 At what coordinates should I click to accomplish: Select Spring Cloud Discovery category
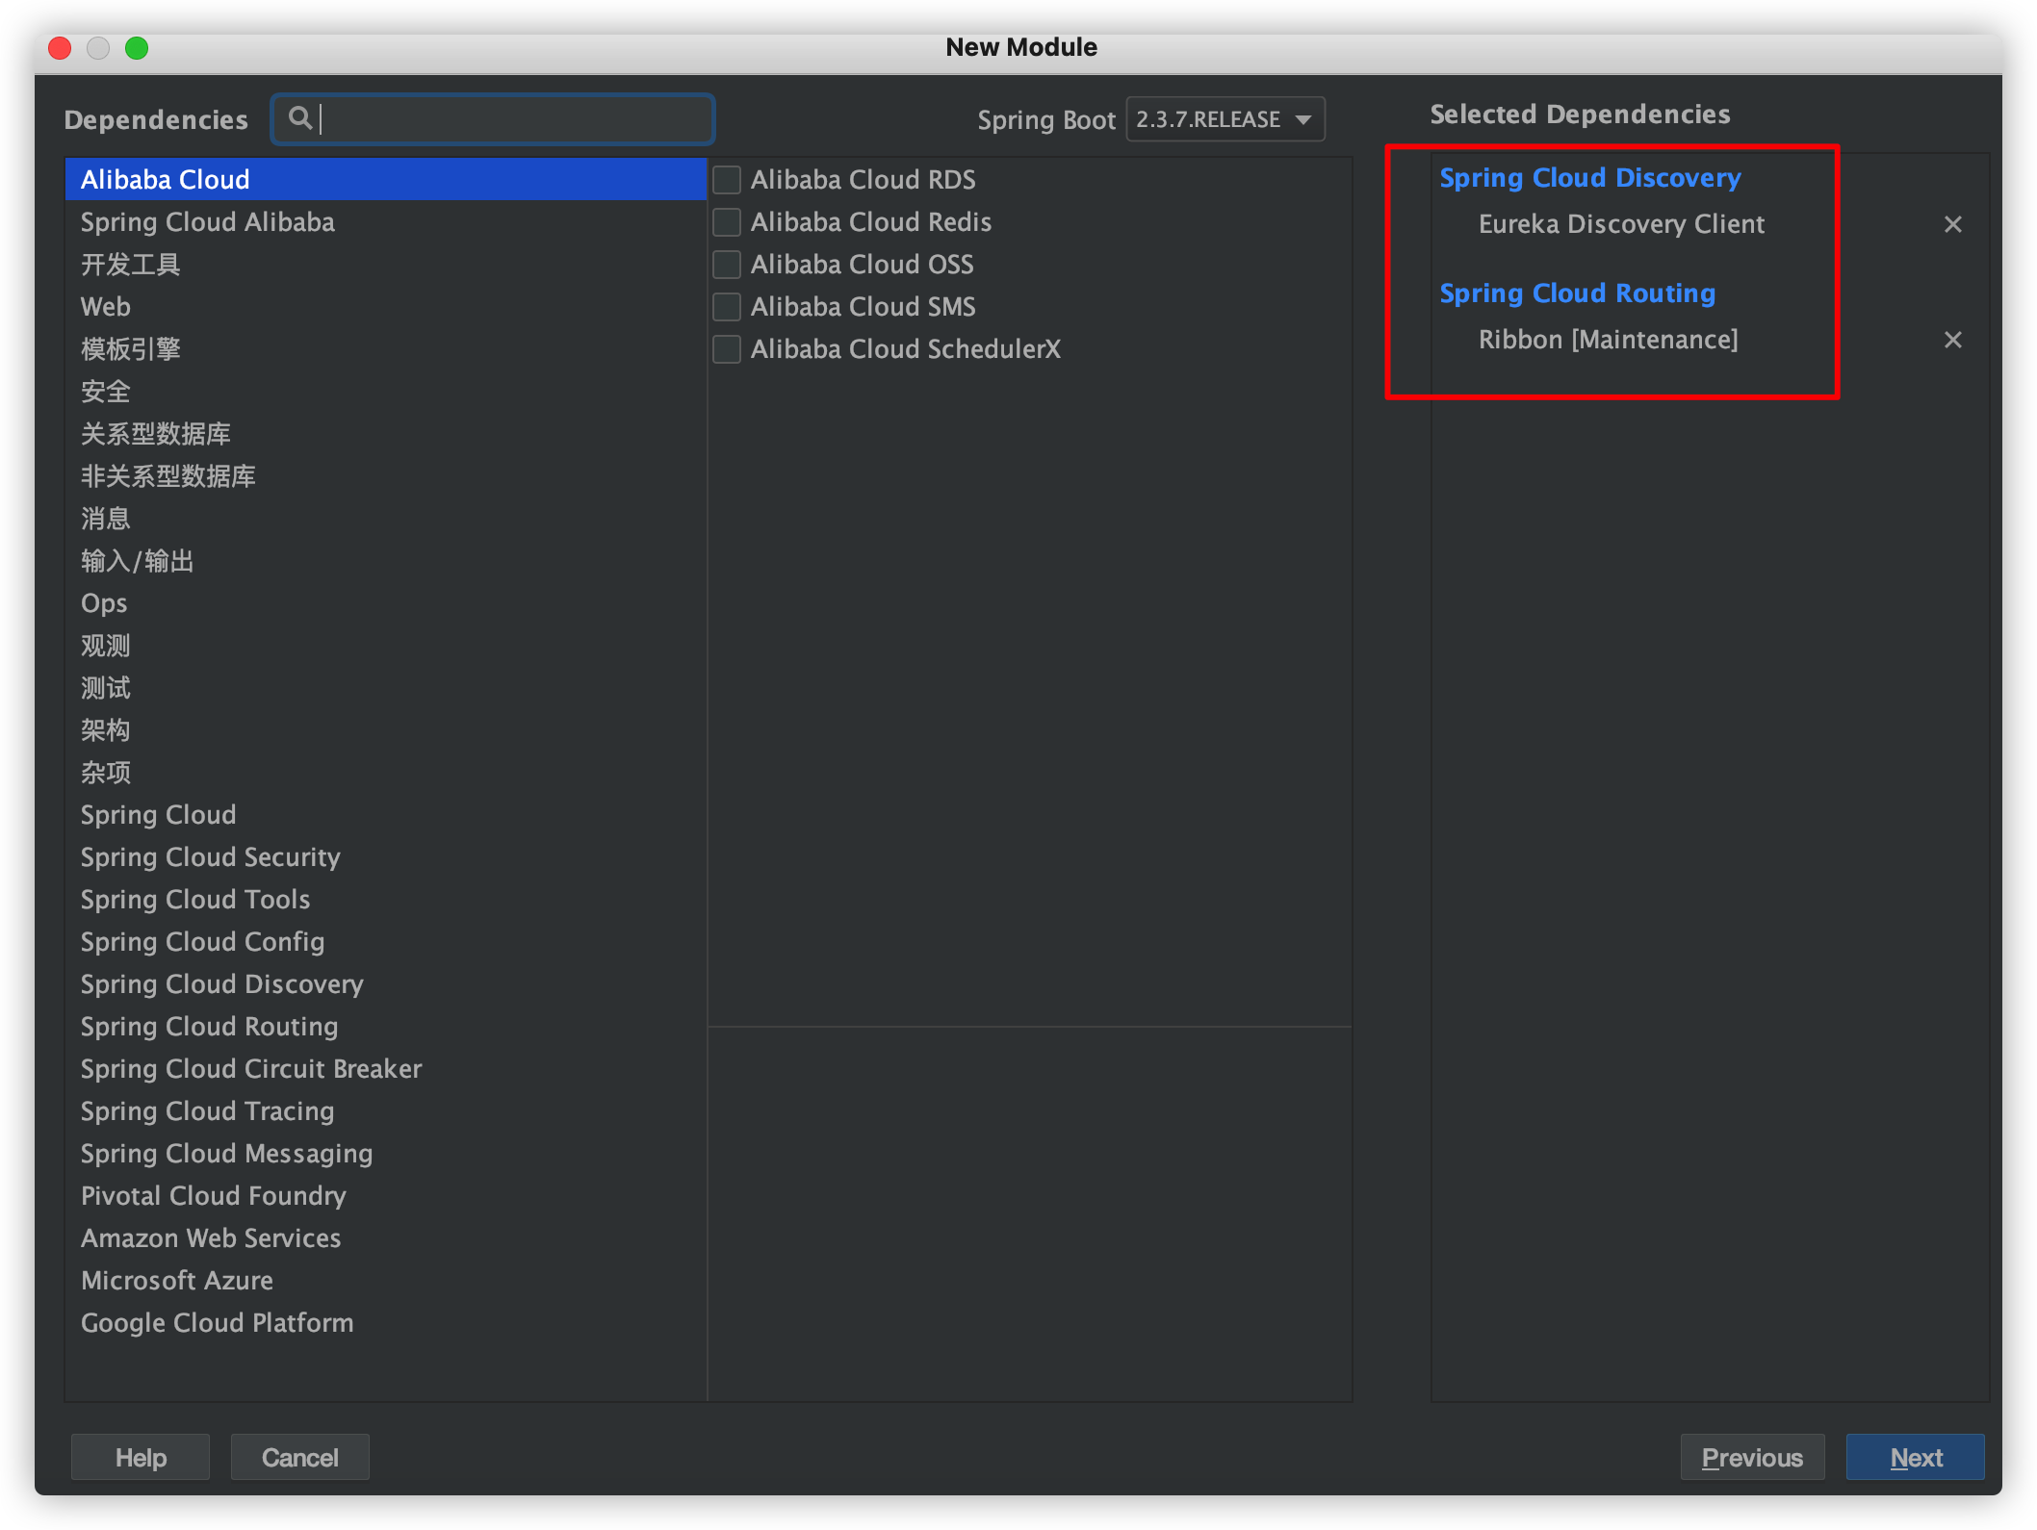(220, 983)
